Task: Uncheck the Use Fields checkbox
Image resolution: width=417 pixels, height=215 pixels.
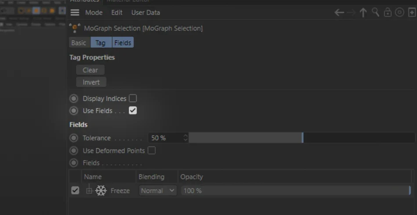Action: [x=133, y=110]
